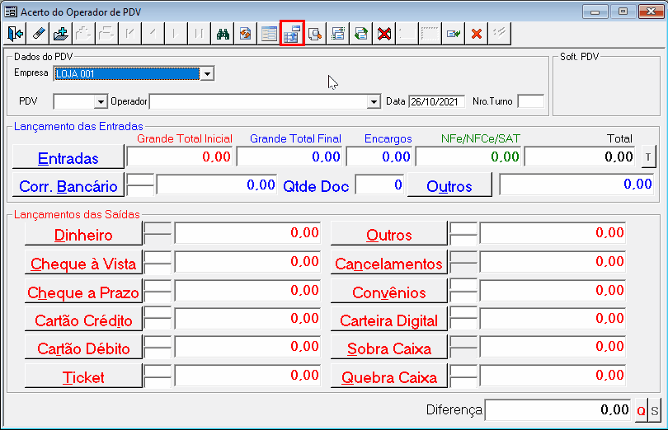Click the Encargos value field
This screenshot has height=430, width=668.
(379, 157)
